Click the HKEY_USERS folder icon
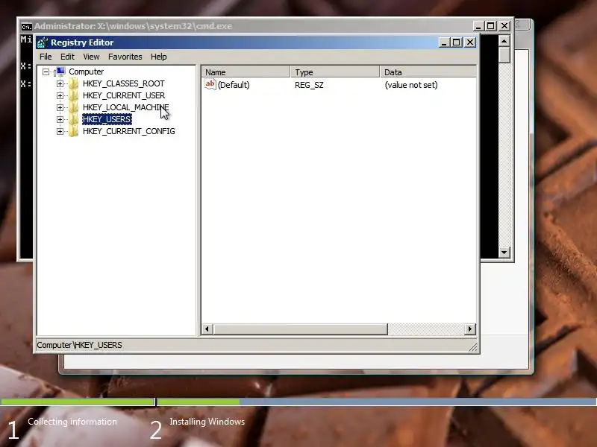Screen dimensions: 597x447 pyautogui.click(x=73, y=119)
